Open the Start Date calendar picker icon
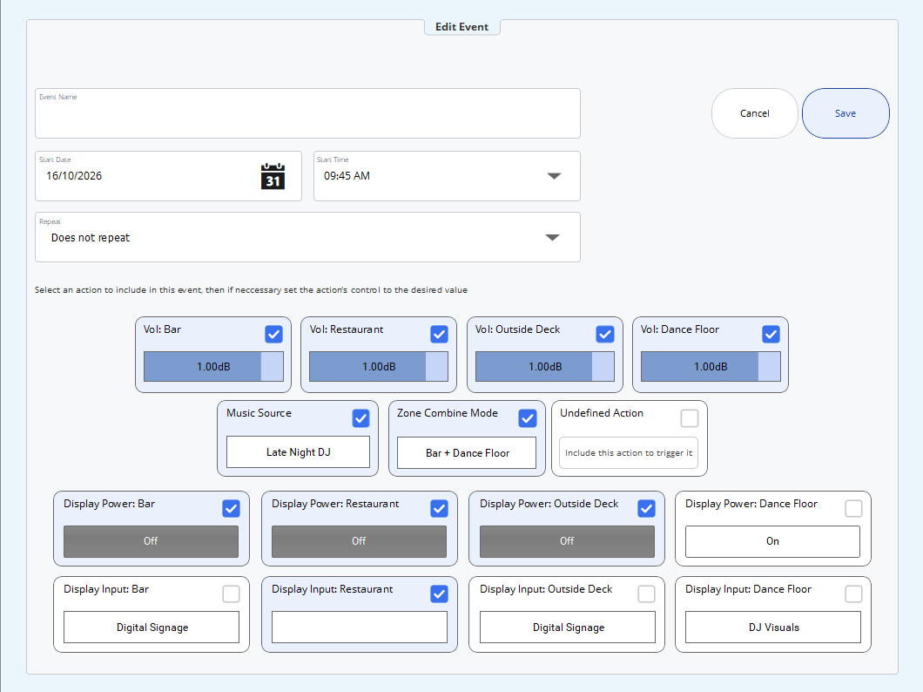This screenshot has width=923, height=692. tap(273, 176)
